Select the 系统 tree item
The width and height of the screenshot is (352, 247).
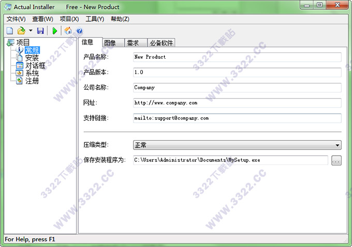[32, 73]
